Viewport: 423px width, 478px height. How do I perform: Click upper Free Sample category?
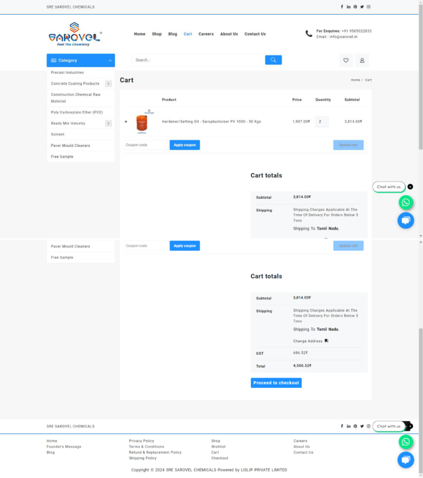tap(62, 157)
